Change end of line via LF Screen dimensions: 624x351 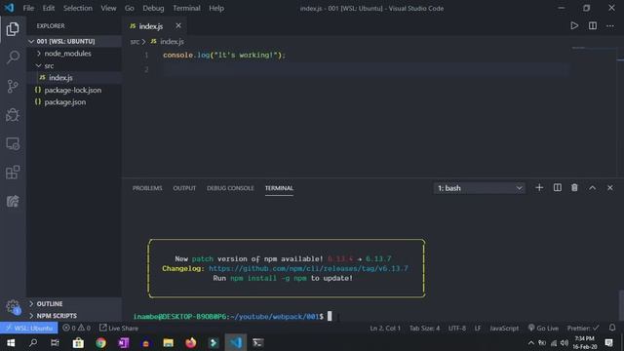click(478, 328)
